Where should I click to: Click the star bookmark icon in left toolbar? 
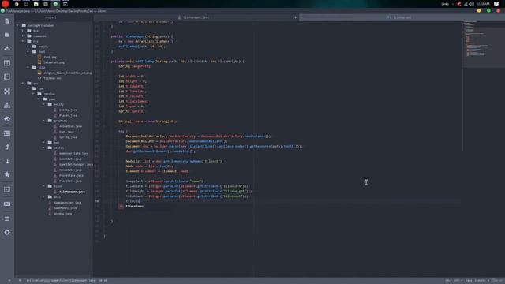click(x=7, y=174)
